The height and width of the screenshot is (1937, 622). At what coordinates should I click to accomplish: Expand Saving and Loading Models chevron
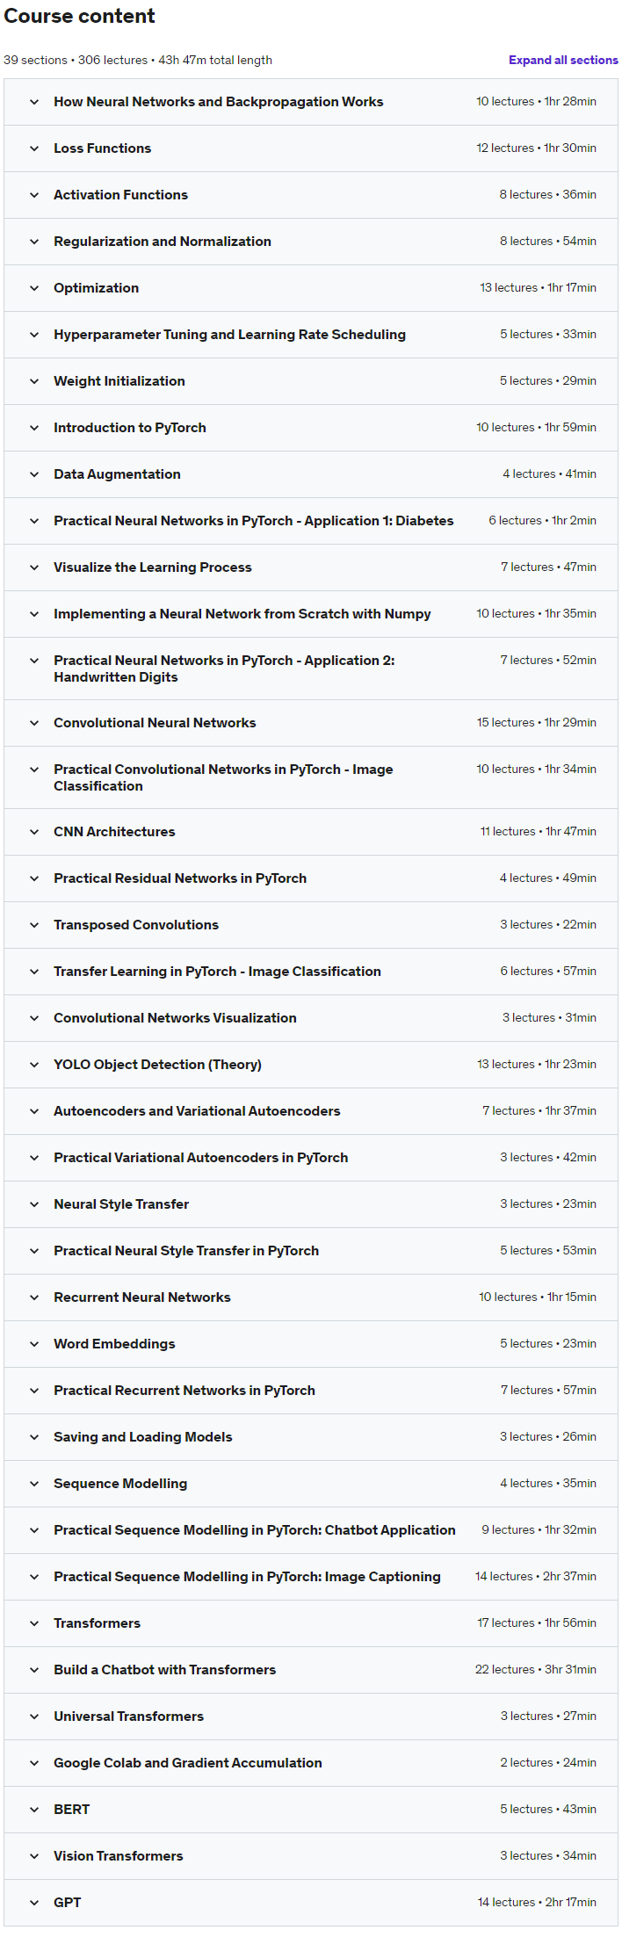[x=34, y=1437]
